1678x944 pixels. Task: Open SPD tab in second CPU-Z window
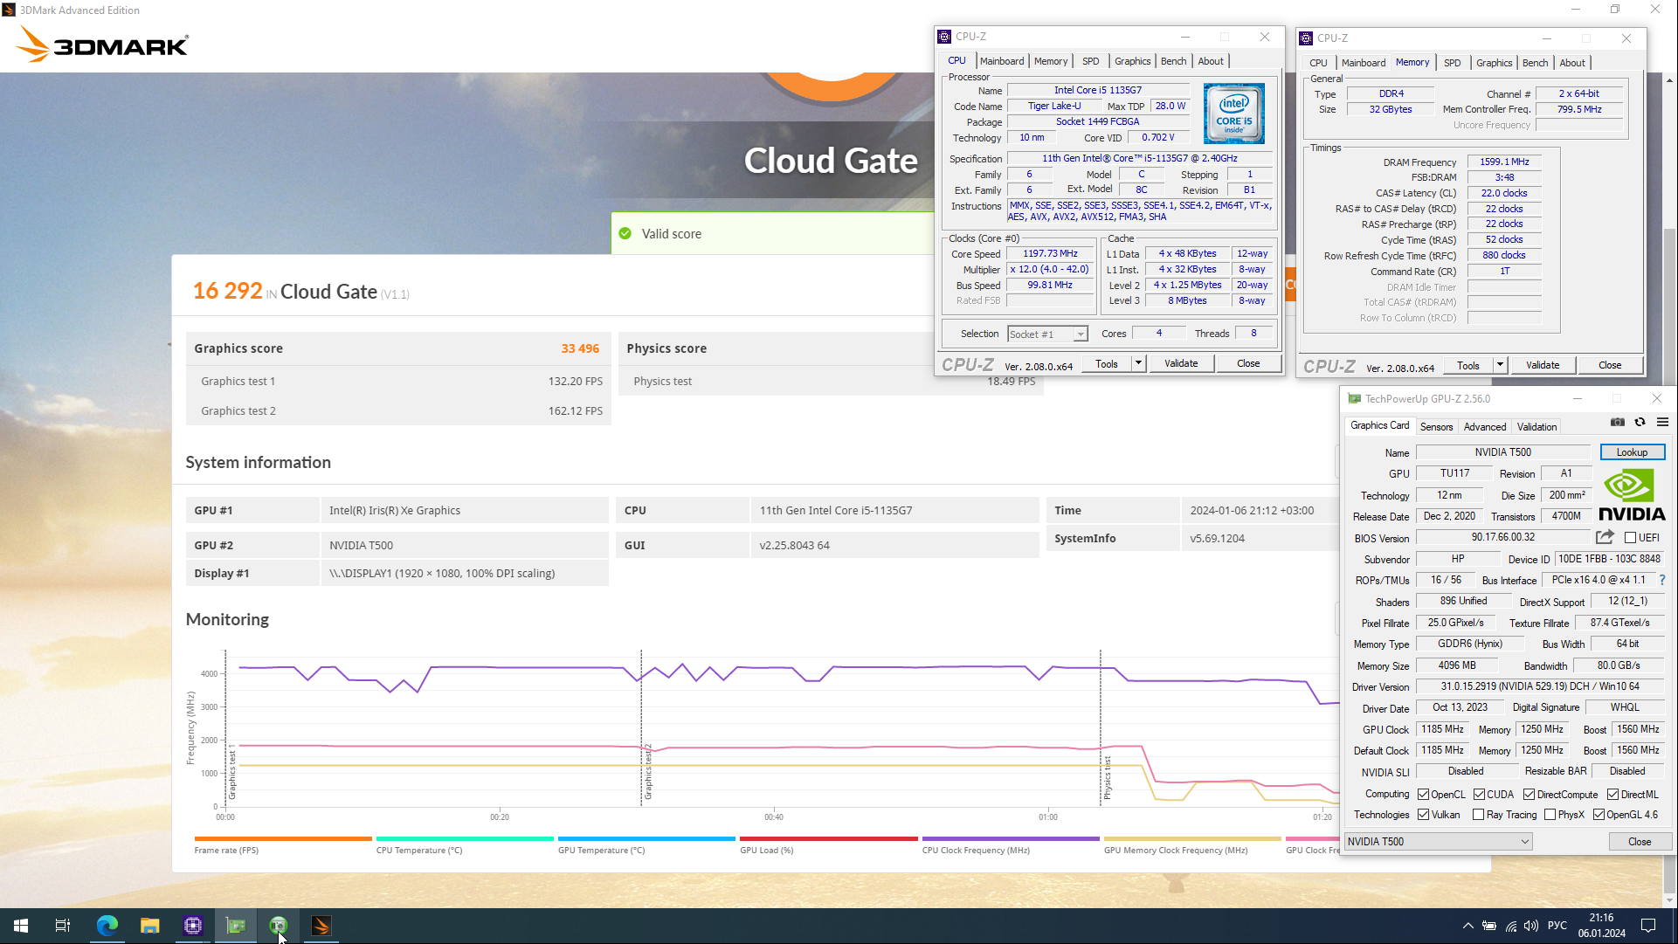point(1452,63)
